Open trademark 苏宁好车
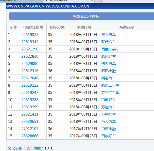Screen dimensions: 154x151 click(x=108, y=114)
